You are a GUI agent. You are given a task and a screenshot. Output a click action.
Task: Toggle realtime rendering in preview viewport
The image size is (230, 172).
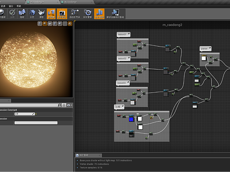(70, 23)
